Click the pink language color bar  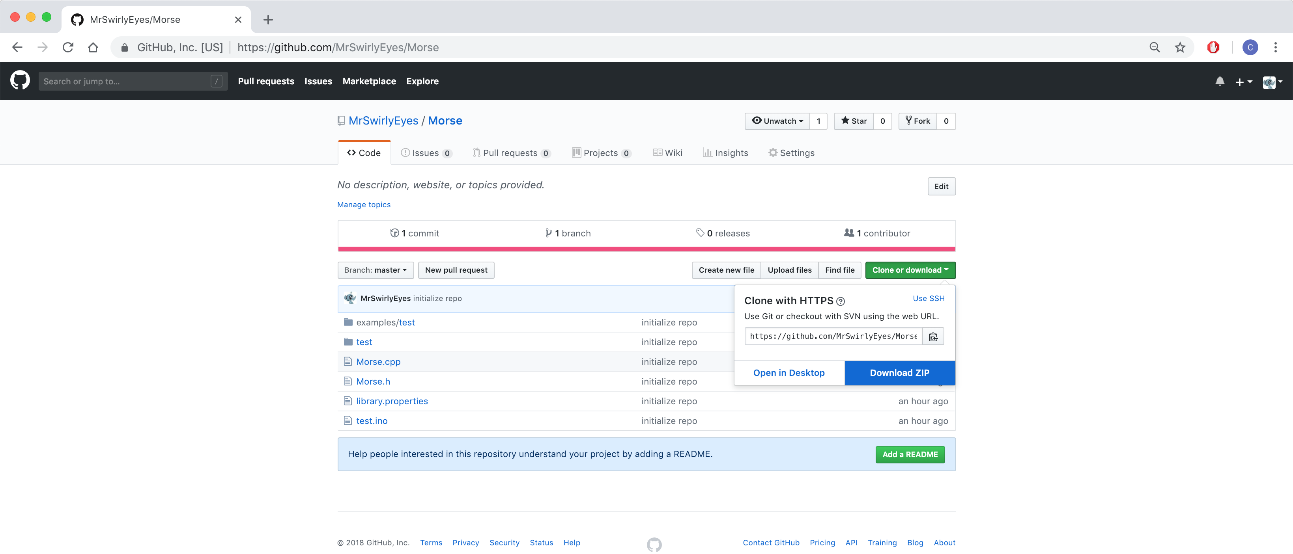646,249
